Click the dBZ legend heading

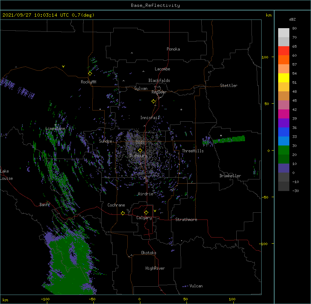click(292, 19)
